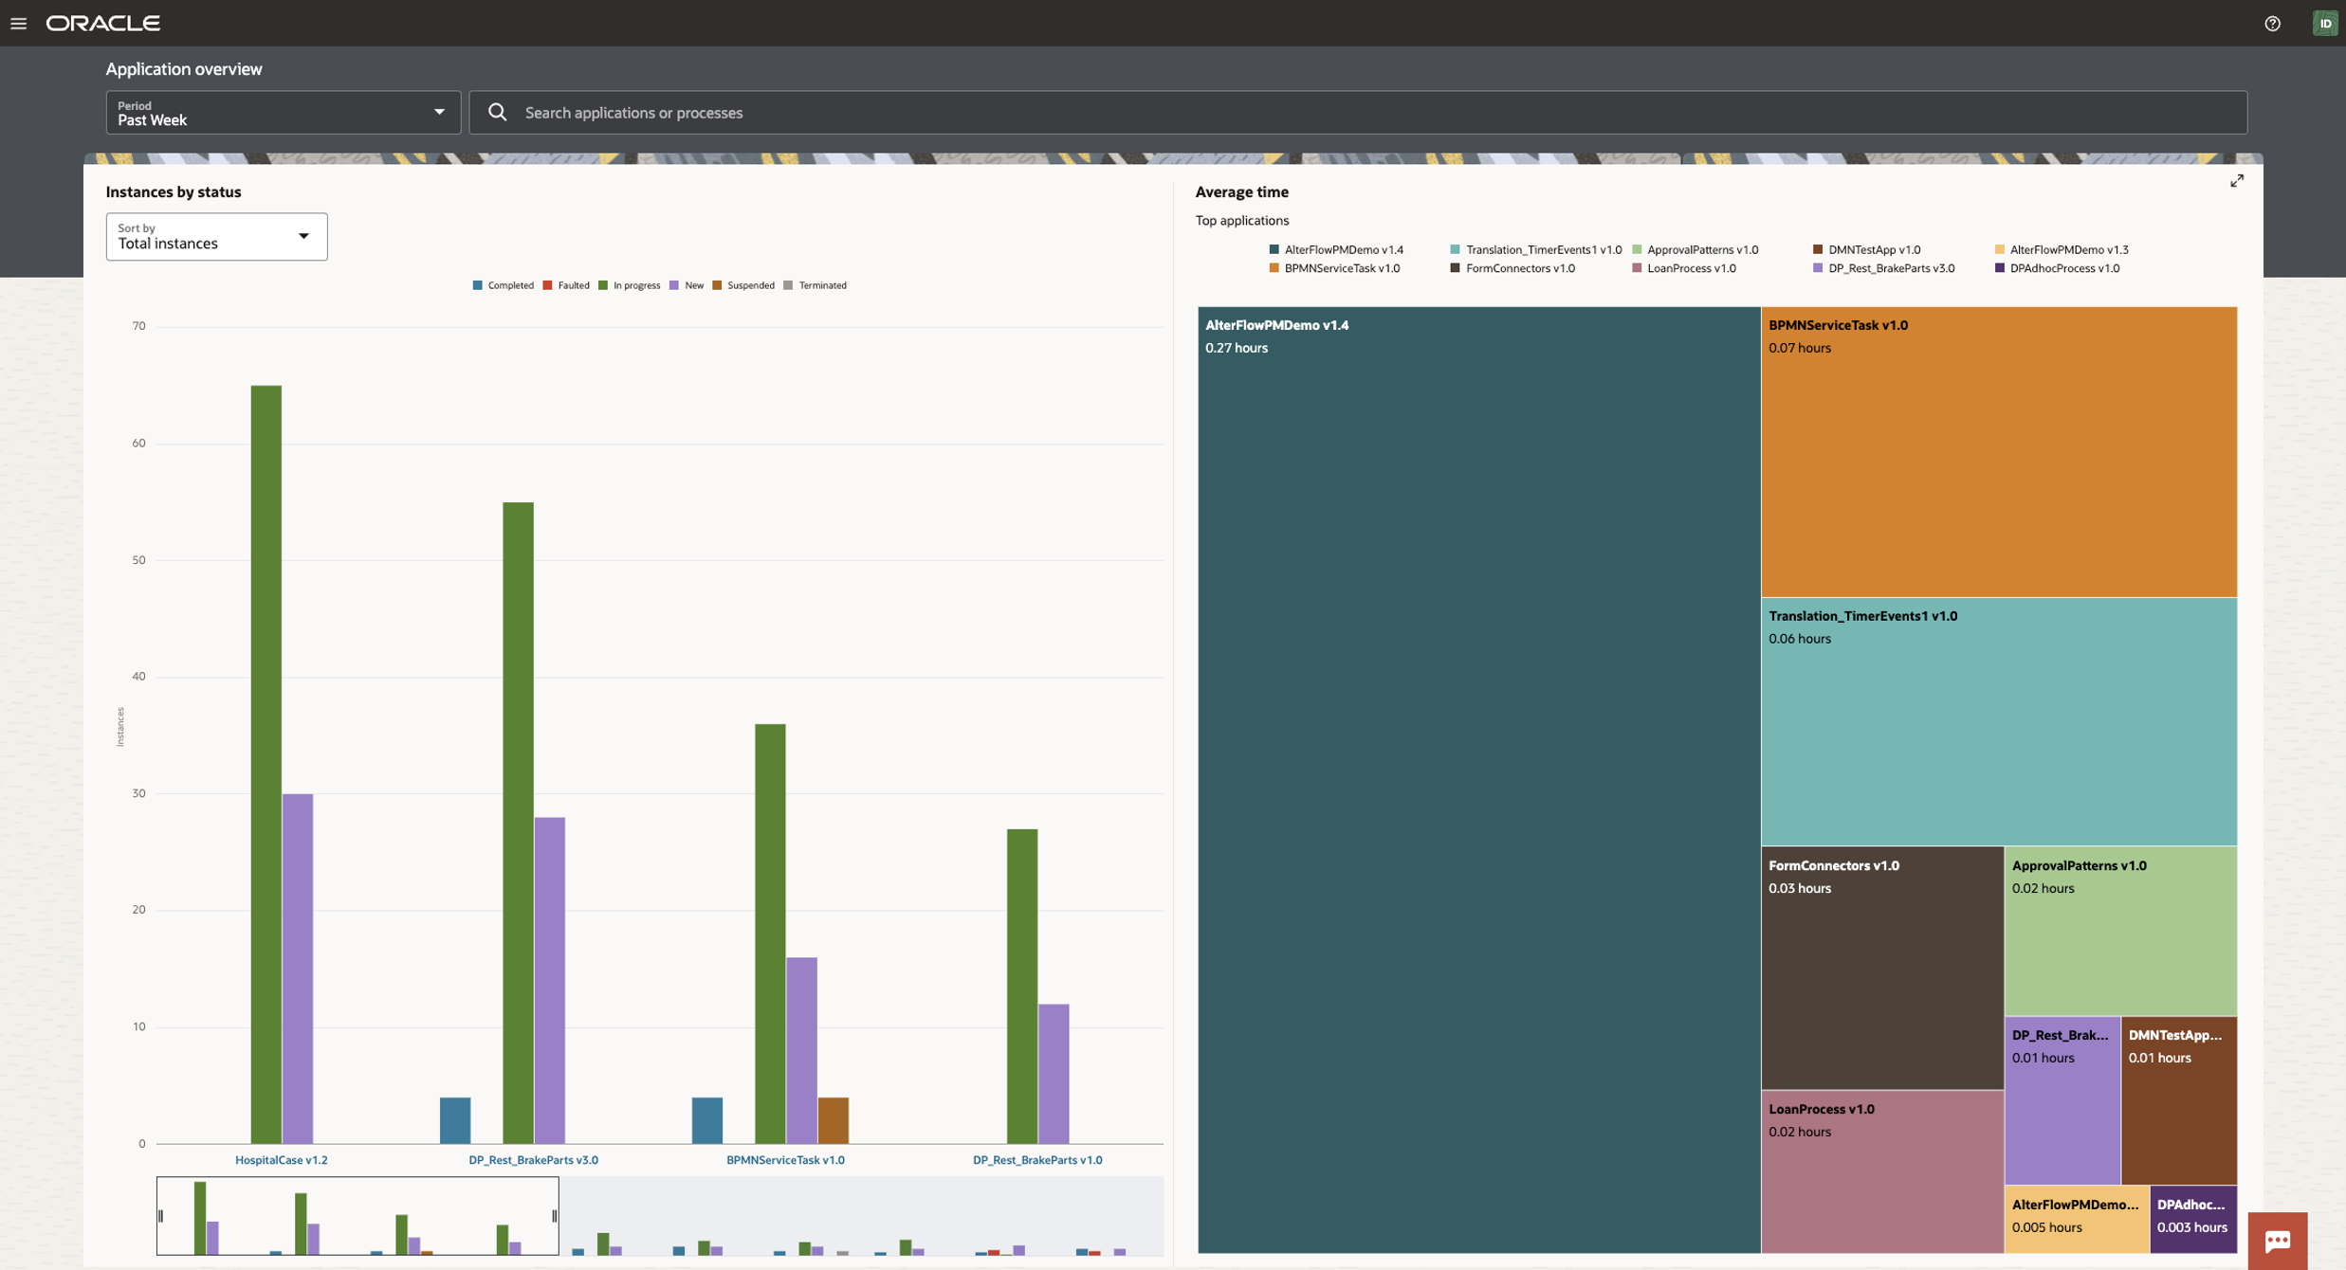The image size is (2346, 1270).
Task: Open the hamburger navigation menu
Action: [x=20, y=23]
